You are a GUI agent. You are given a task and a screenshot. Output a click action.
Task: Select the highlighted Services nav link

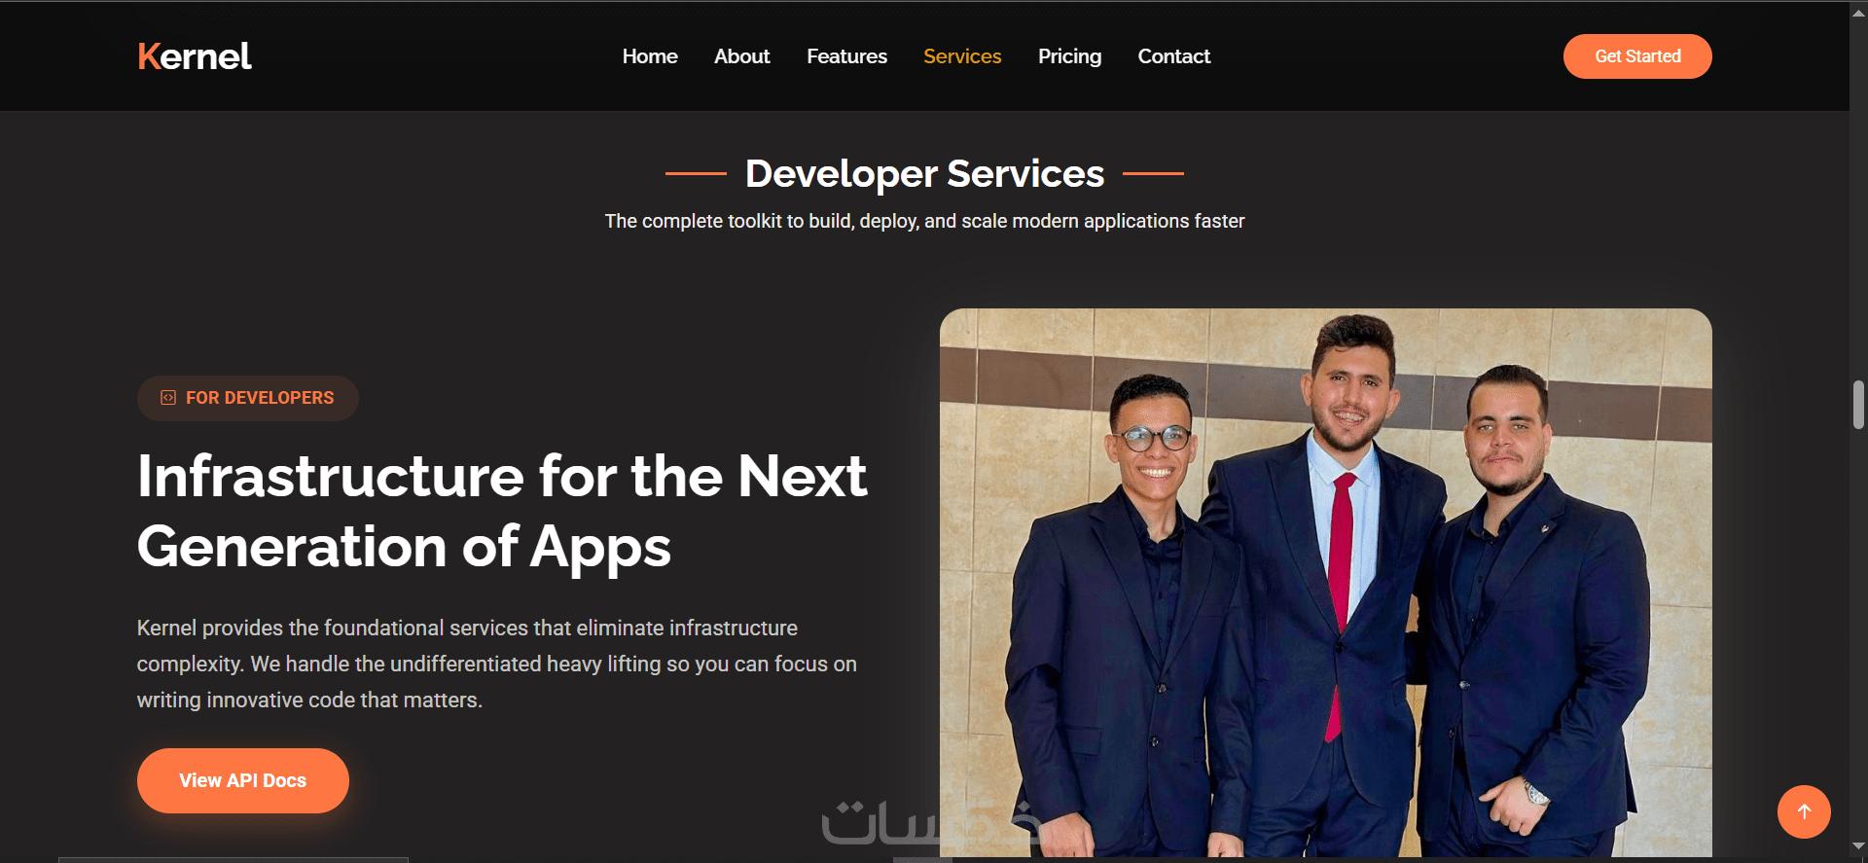point(962,56)
